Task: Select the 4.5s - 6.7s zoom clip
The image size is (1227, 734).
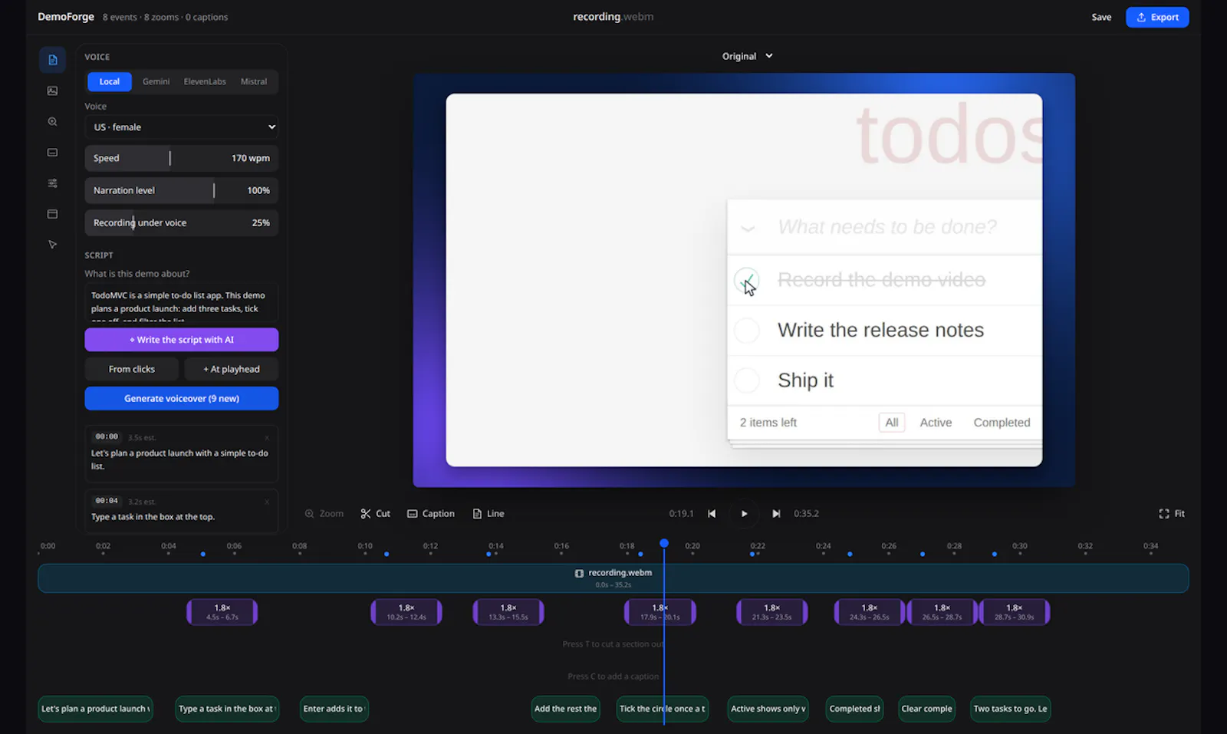Action: tap(222, 612)
